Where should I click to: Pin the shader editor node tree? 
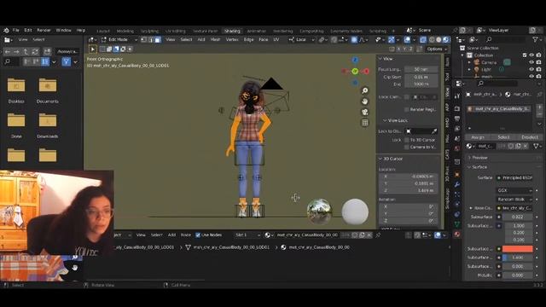[x=378, y=235]
